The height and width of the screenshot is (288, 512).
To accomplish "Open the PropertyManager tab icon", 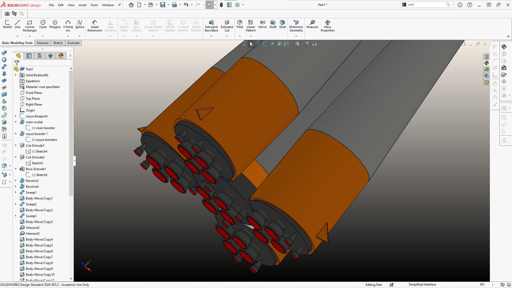I will [x=29, y=55].
